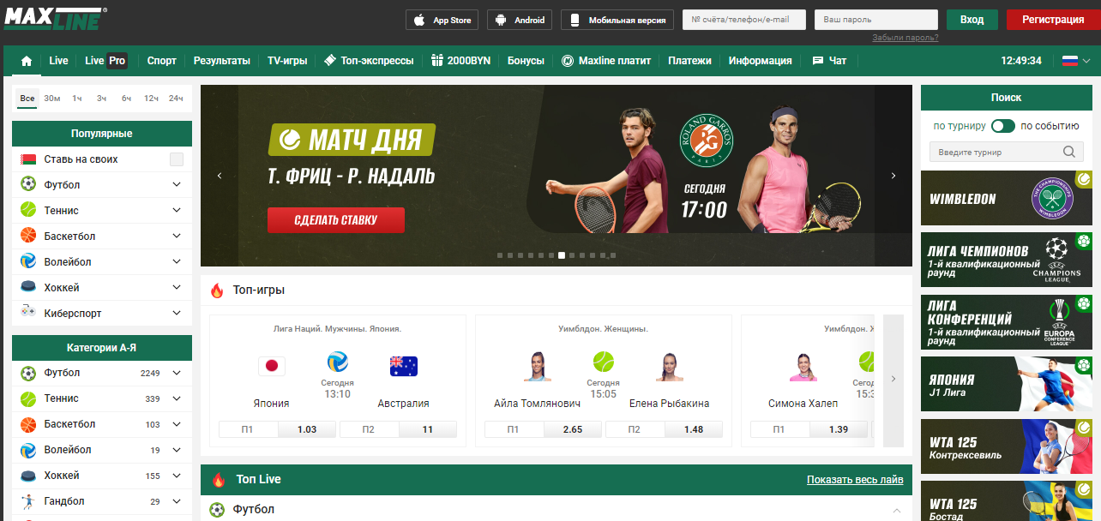The width and height of the screenshot is (1101, 521).
Task: Advance Топ-игры carousel with right chevron
Action: click(x=893, y=379)
